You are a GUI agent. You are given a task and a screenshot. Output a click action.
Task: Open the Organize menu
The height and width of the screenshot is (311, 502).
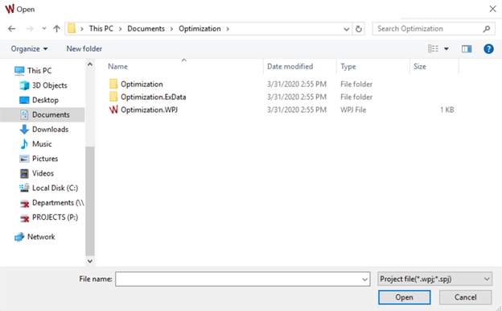(x=29, y=48)
